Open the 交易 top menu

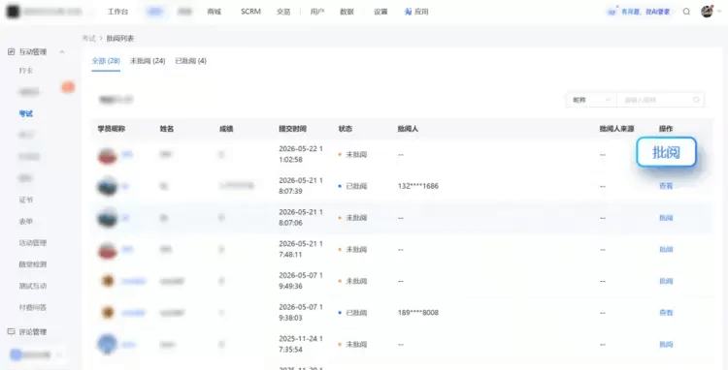coord(283,12)
